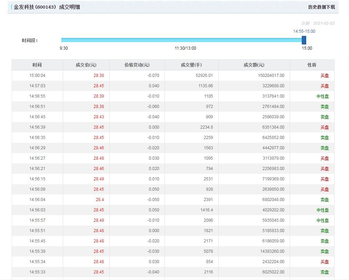Viewport: 349px width, 280px height.
Task: Click the price 28.43
Action: pyautogui.click(x=99, y=117)
